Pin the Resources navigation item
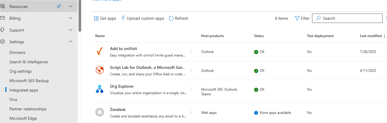Image resolution: width=387 pixels, height=123 pixels. [59, 6]
